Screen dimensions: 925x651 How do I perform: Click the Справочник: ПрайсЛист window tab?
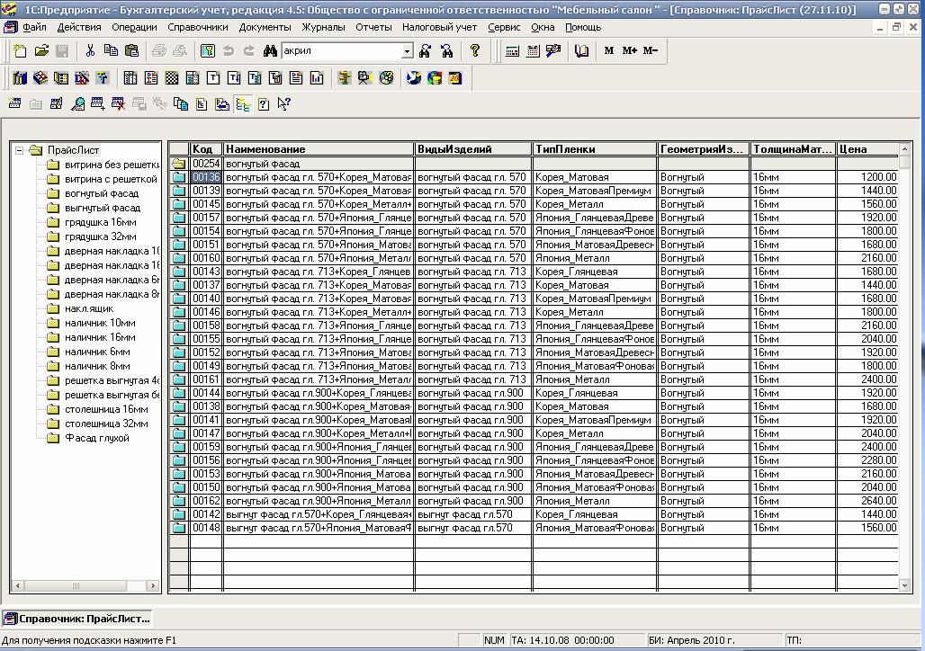77,619
